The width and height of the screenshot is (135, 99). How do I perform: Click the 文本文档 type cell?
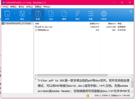(122, 30)
